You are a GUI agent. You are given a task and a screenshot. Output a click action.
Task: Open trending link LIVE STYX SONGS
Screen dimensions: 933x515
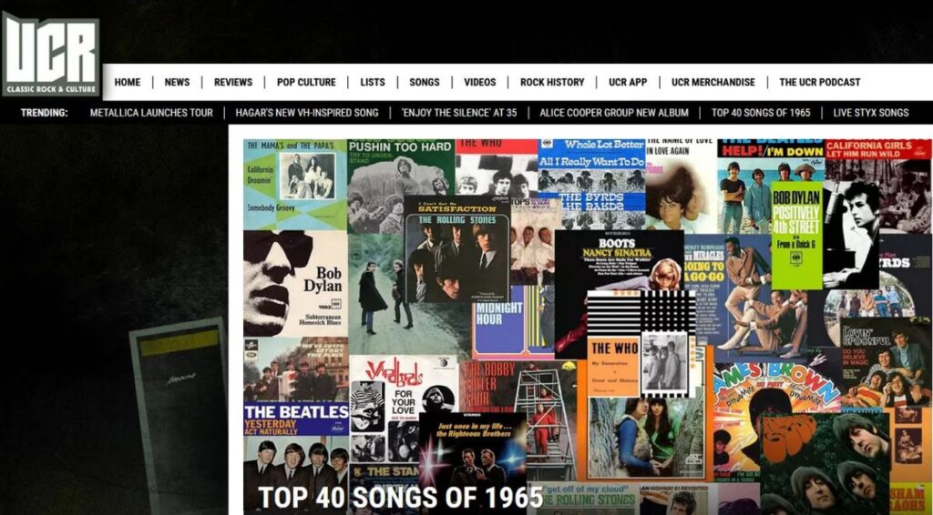[x=871, y=113]
